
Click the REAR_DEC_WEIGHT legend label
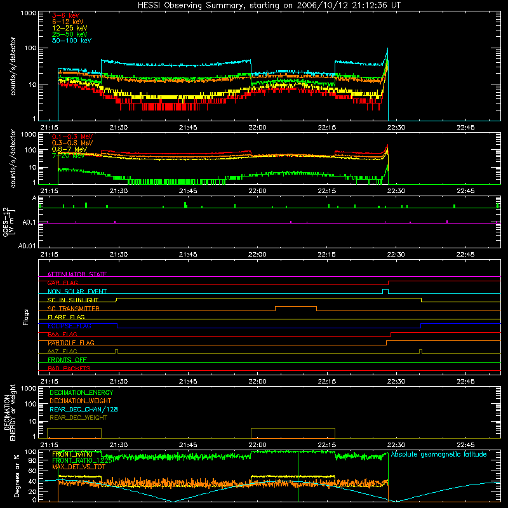pyautogui.click(x=78, y=418)
